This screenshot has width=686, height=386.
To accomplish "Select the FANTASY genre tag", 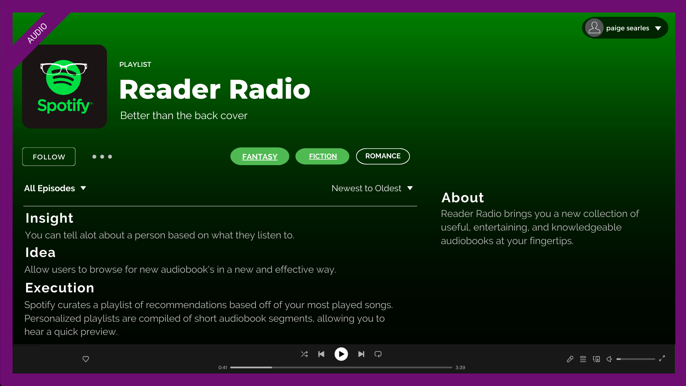I will tap(260, 157).
